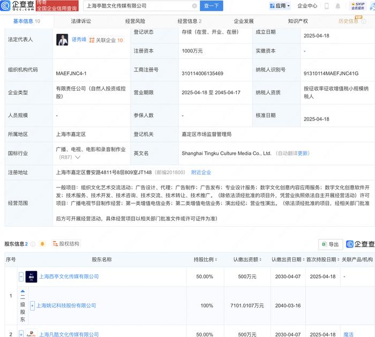Expand 上海凡酷文化传媒 shareholder row
The width and height of the screenshot is (375, 337).
21,334
